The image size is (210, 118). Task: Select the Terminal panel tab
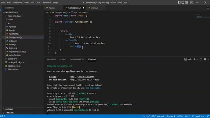point(92,59)
